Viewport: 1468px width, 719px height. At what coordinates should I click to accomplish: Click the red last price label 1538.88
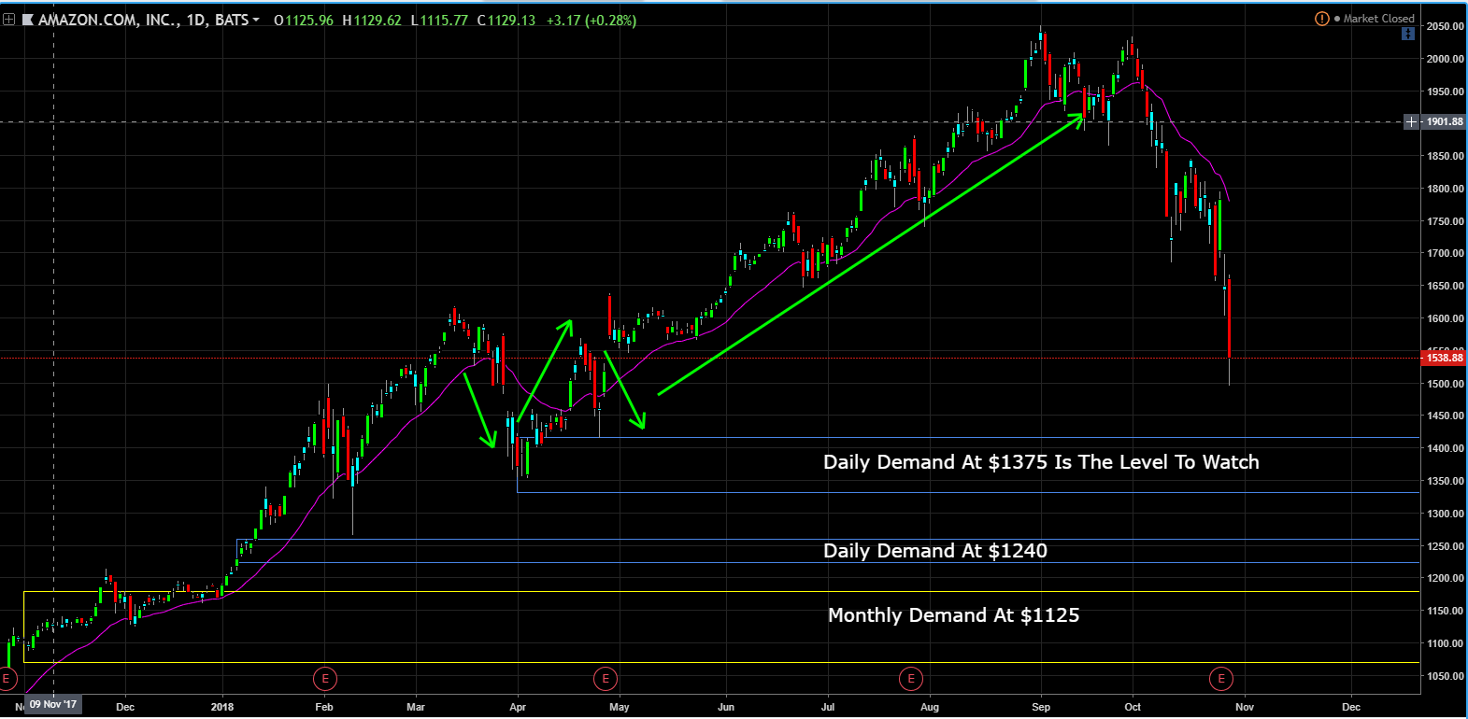click(x=1444, y=358)
